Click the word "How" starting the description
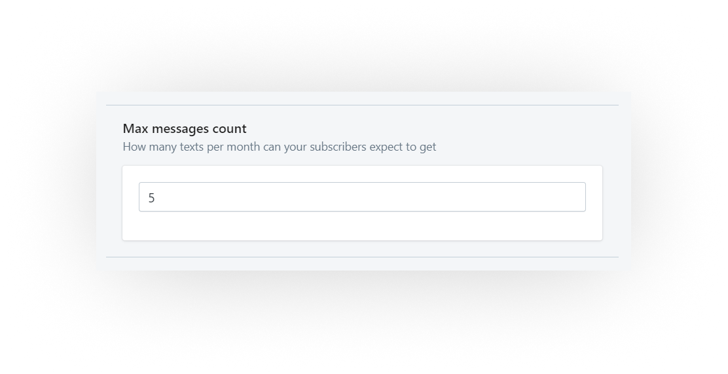 133,147
